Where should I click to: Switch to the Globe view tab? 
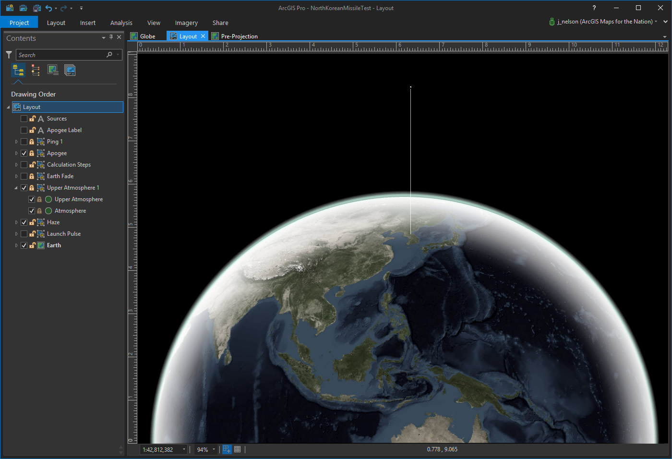click(147, 36)
